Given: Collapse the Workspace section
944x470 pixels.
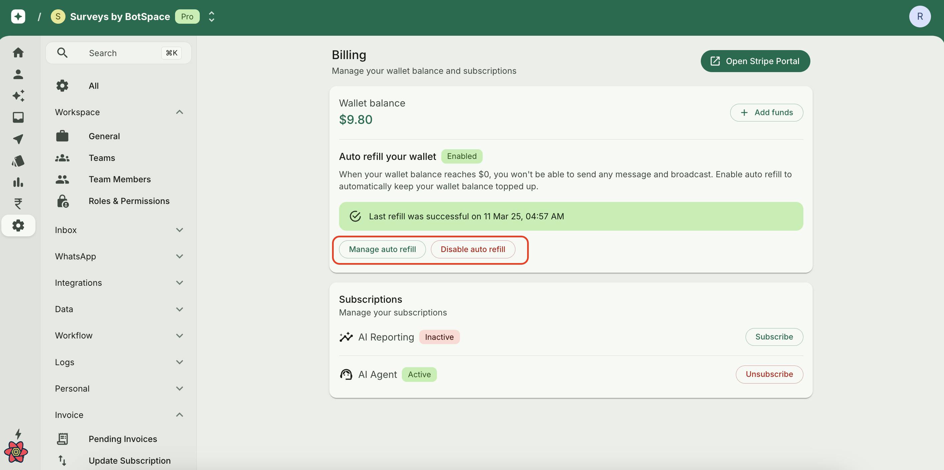Looking at the screenshot, I should [180, 112].
